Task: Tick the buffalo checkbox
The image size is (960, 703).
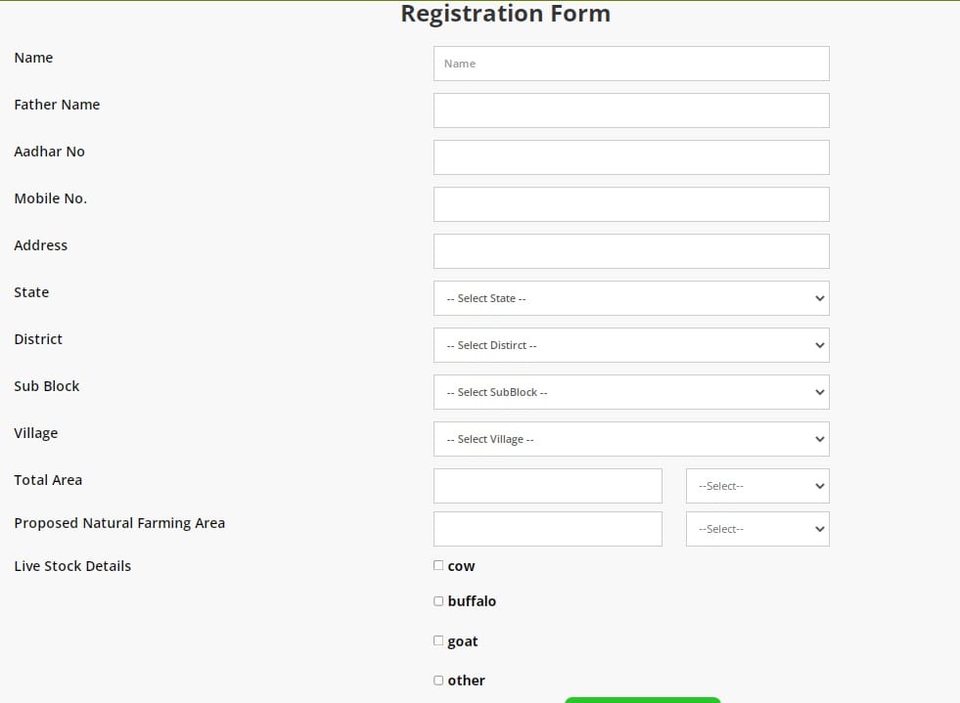Action: (x=438, y=601)
